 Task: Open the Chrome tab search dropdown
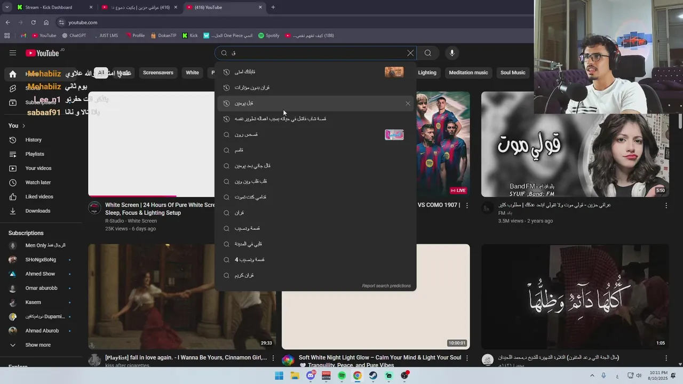[6, 7]
